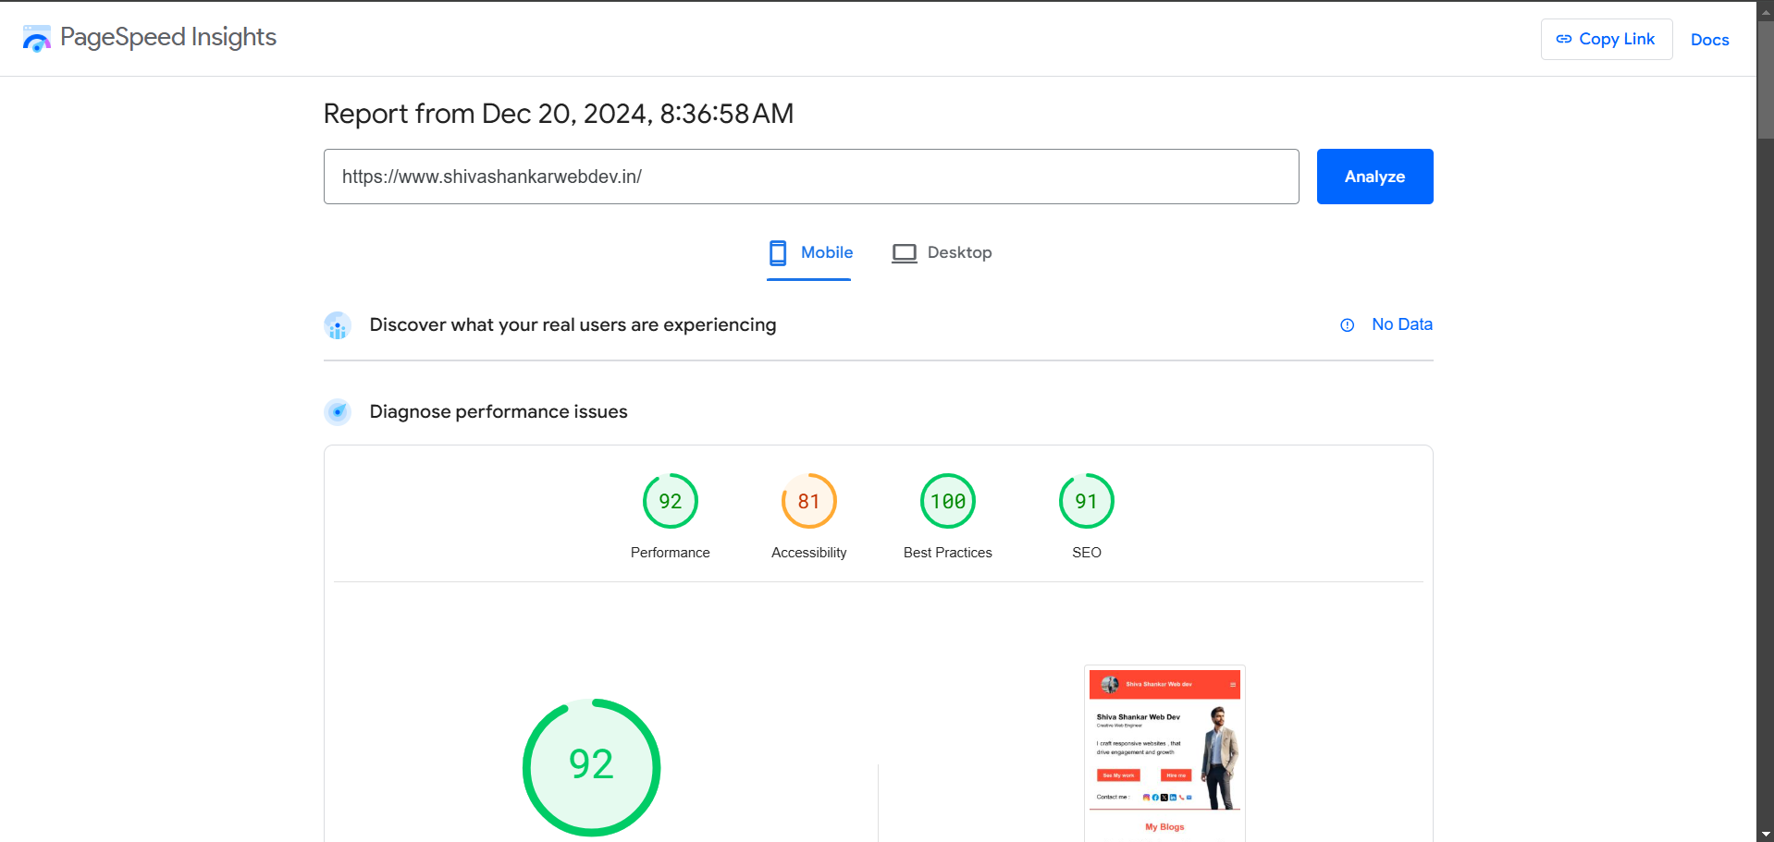
Task: Click the Analyze button
Action: click(x=1374, y=176)
